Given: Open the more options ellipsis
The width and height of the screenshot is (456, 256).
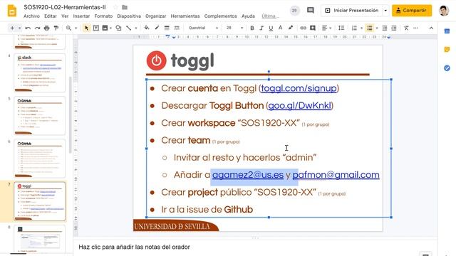Looking at the screenshot, I should point(415,28).
